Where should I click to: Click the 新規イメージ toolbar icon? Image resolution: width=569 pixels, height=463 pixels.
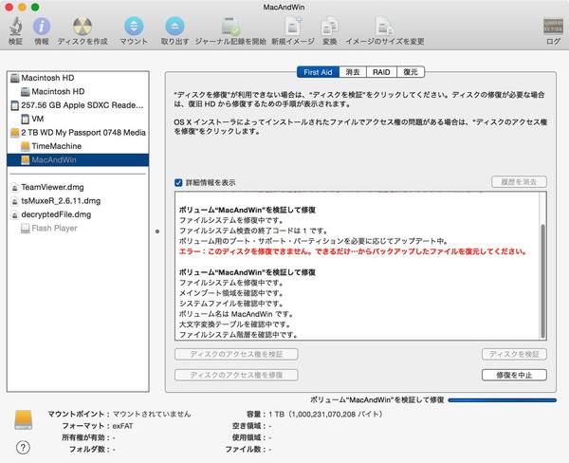click(293, 27)
